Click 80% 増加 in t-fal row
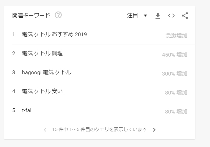Screen dimensions: 210x147 (176, 111)
